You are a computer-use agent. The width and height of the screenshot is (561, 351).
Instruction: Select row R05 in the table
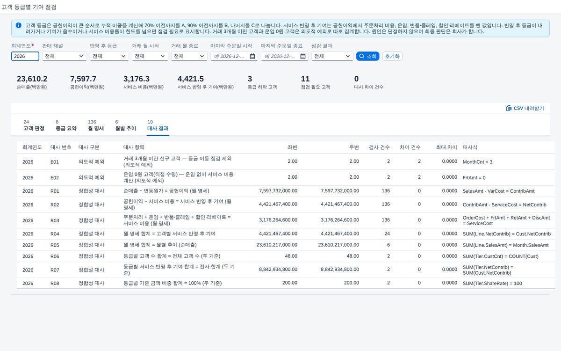pyautogui.click(x=286, y=245)
